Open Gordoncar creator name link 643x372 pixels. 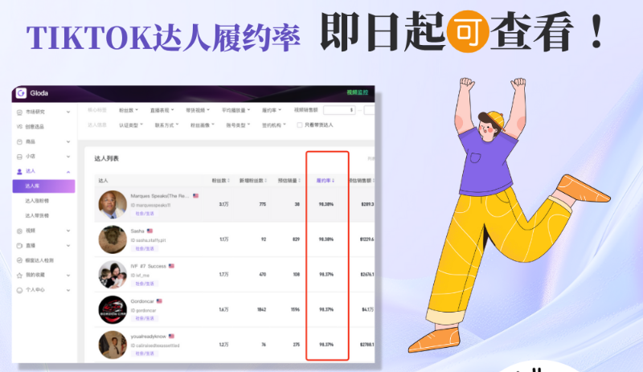point(142,301)
